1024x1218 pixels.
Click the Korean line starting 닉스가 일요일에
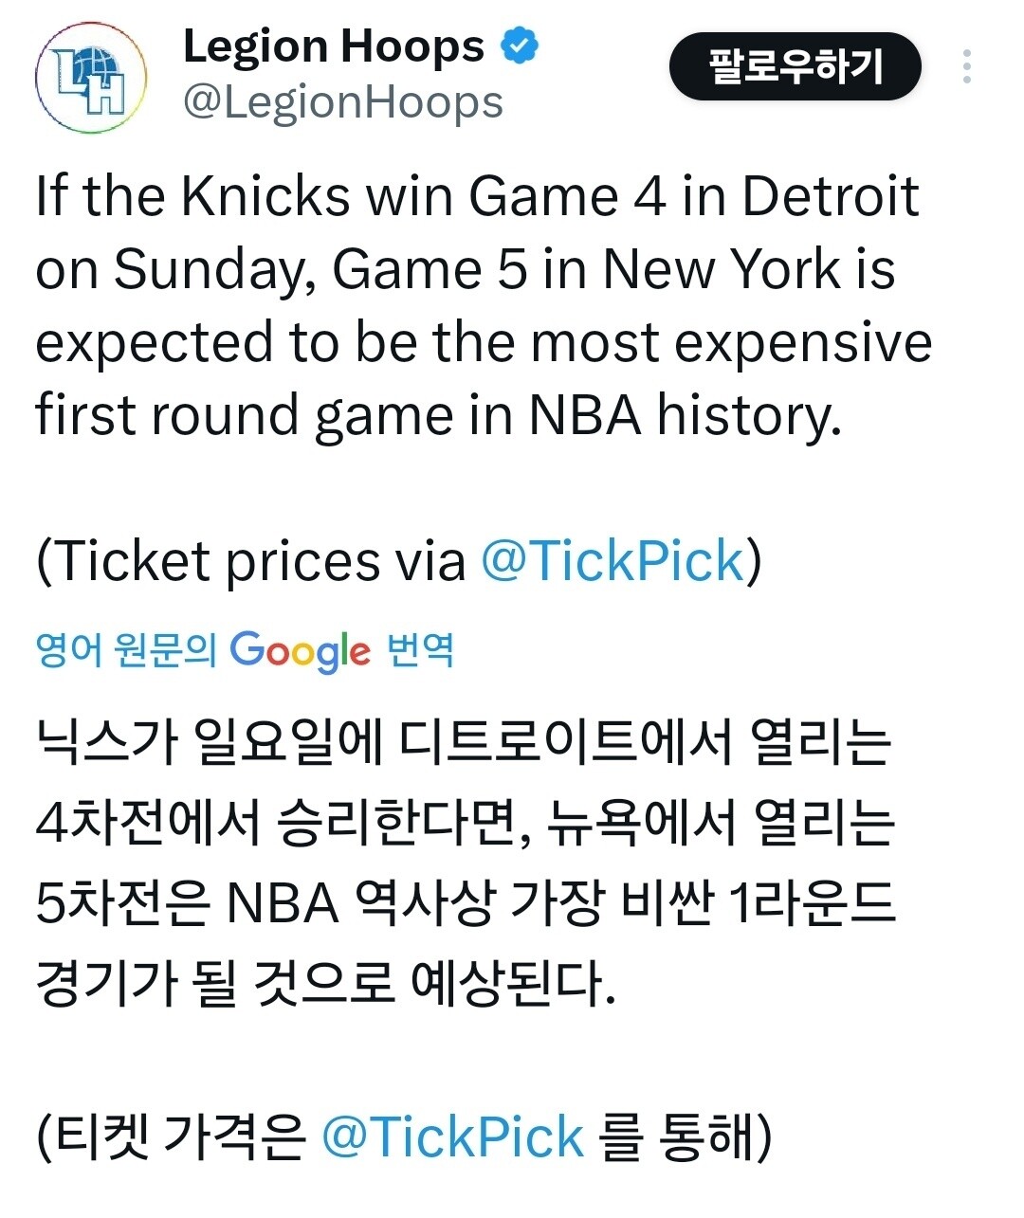pyautogui.click(x=464, y=742)
